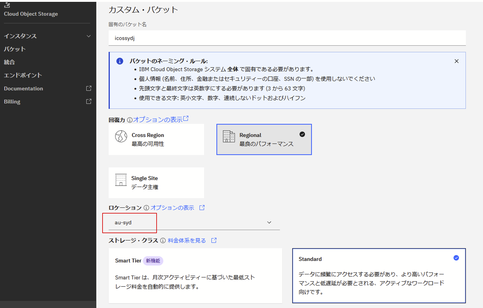
Task: Click the Billing external link icon
Action: click(x=89, y=101)
